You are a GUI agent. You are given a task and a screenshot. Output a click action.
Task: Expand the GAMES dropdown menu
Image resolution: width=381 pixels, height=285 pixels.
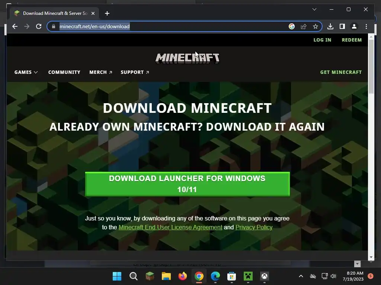tap(26, 72)
